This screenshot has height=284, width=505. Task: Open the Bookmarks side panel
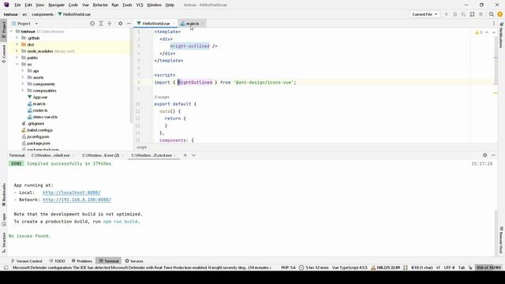[x=4, y=195]
